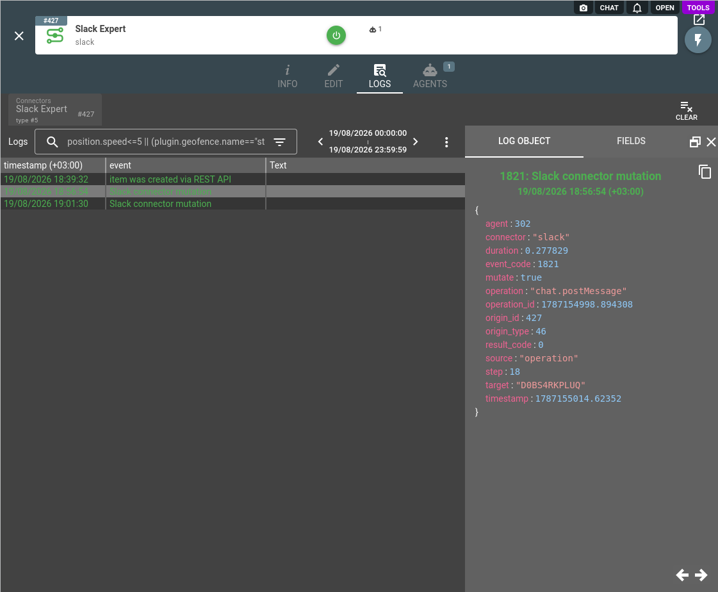The height and width of the screenshot is (592, 718).
Task: Open the logs three-dot menu
Action: pyautogui.click(x=446, y=142)
